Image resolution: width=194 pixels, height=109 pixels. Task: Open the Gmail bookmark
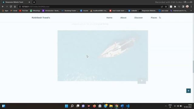[14, 11]
